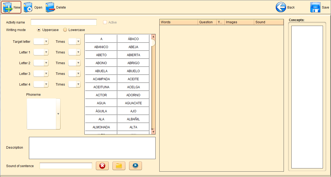The height and width of the screenshot is (177, 331).
Task: Click the word ALTA
Action: point(133,127)
